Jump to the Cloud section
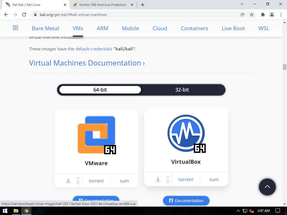 coord(160,28)
